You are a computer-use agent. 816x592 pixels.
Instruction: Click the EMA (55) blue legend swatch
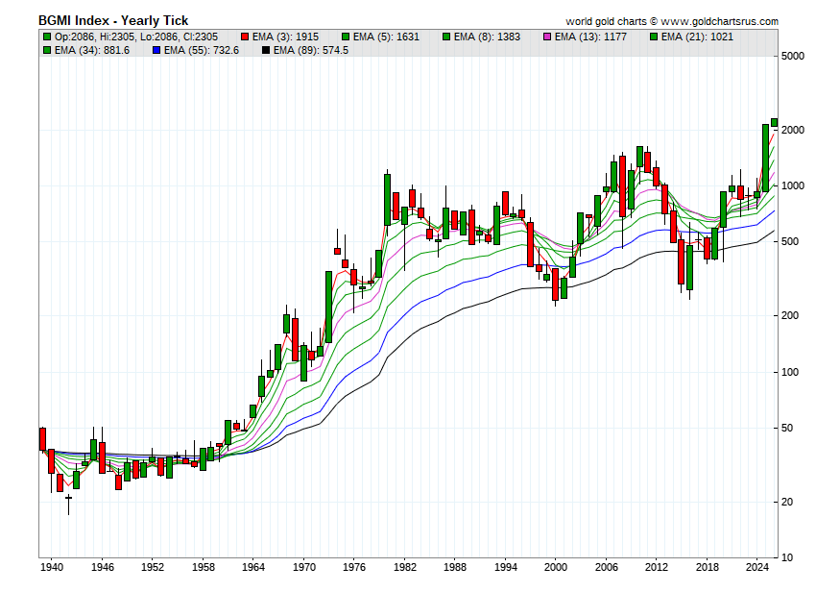pyautogui.click(x=156, y=50)
